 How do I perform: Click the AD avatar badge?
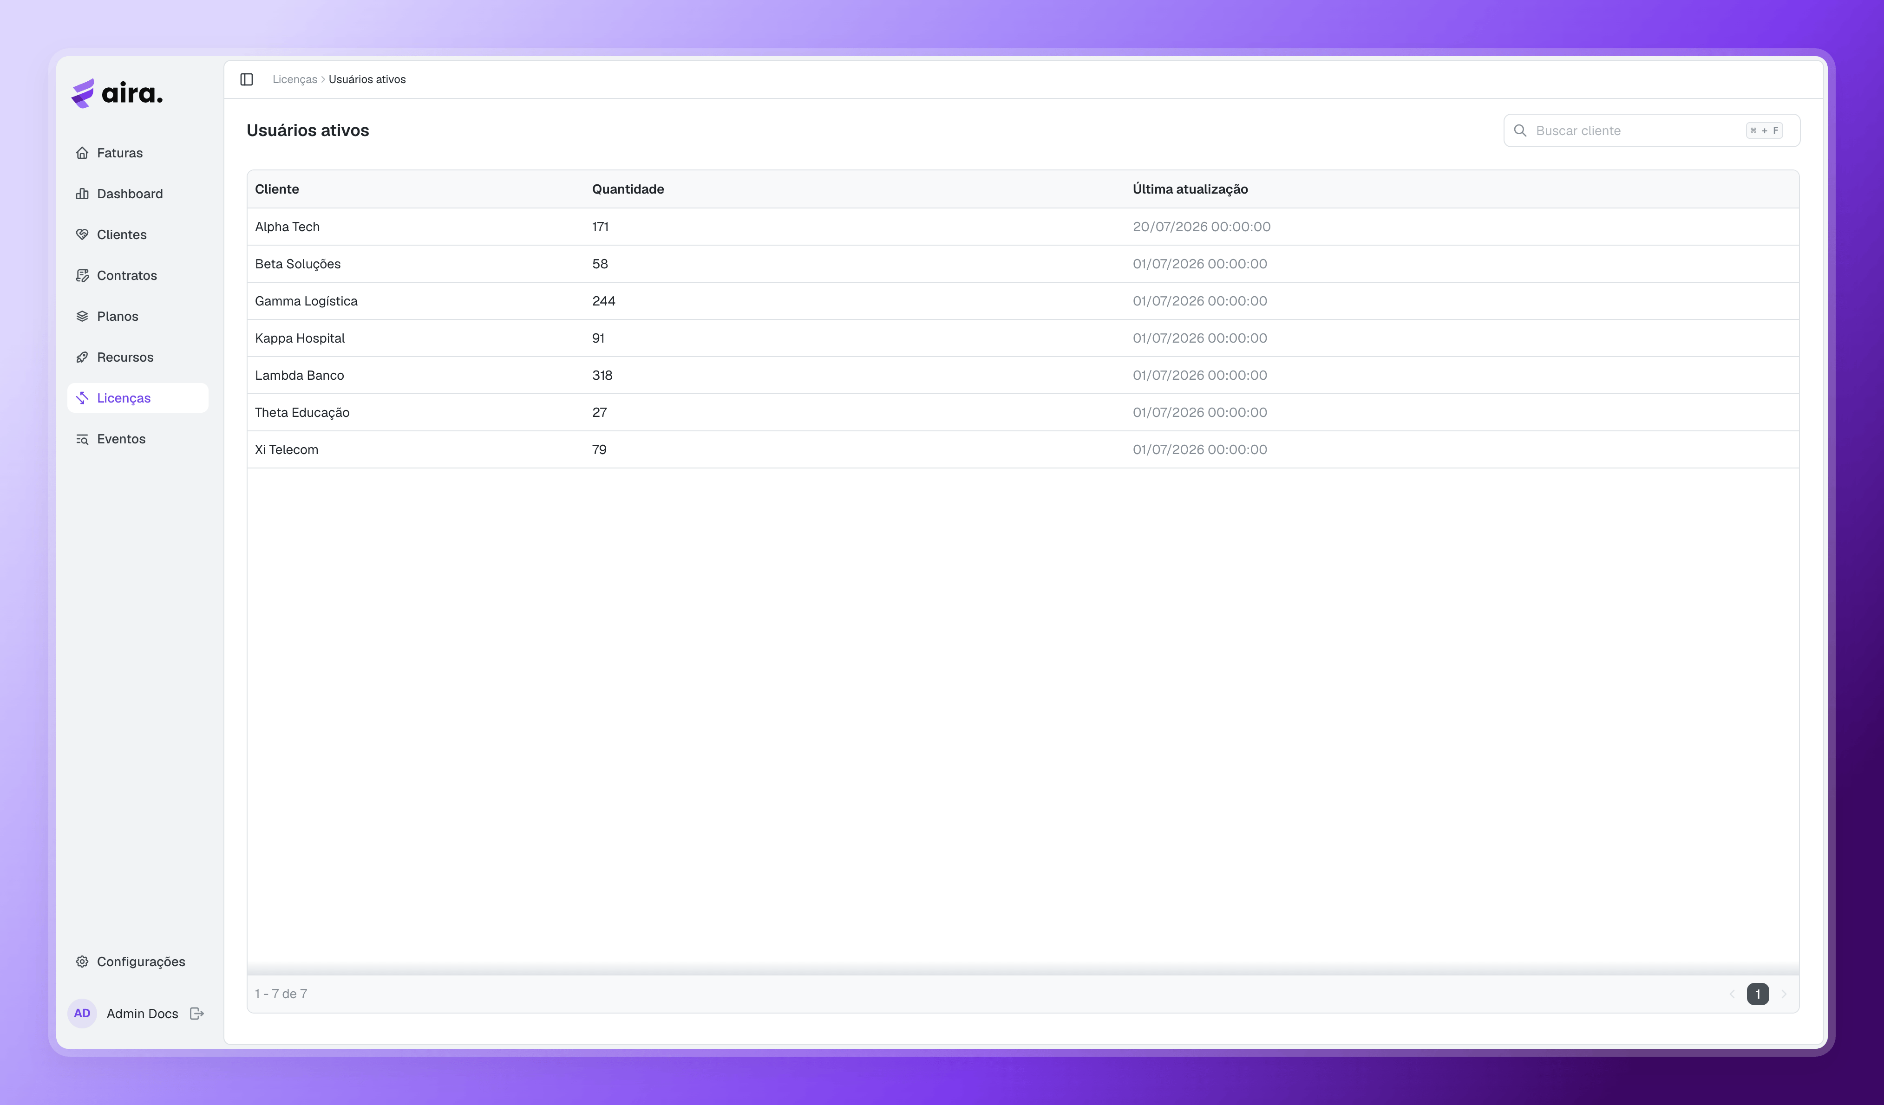82,1014
